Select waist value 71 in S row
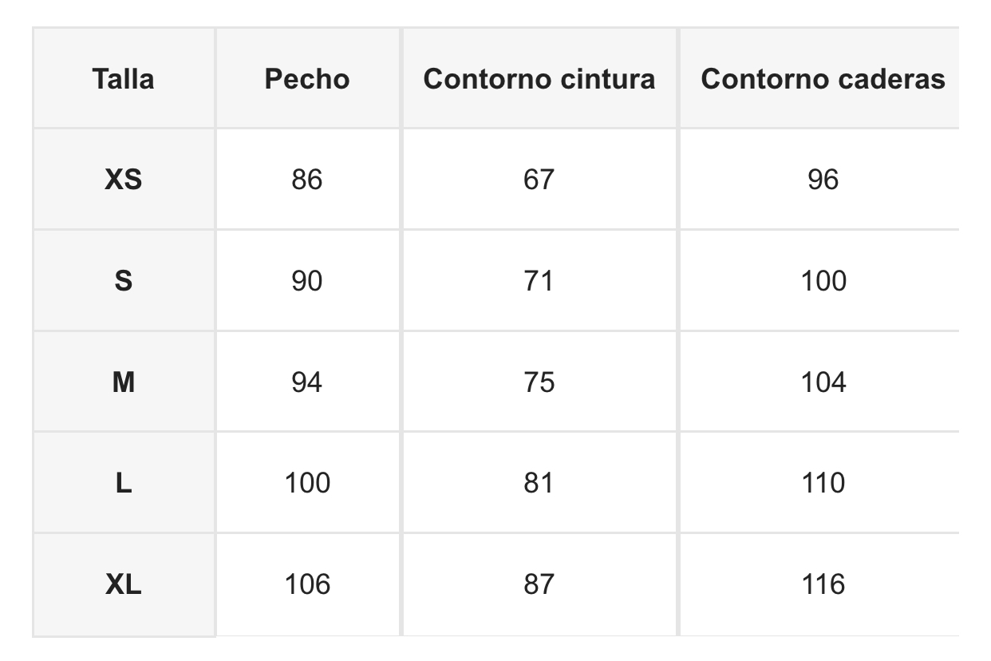This screenshot has height=661, width=991. pyautogui.click(x=539, y=281)
